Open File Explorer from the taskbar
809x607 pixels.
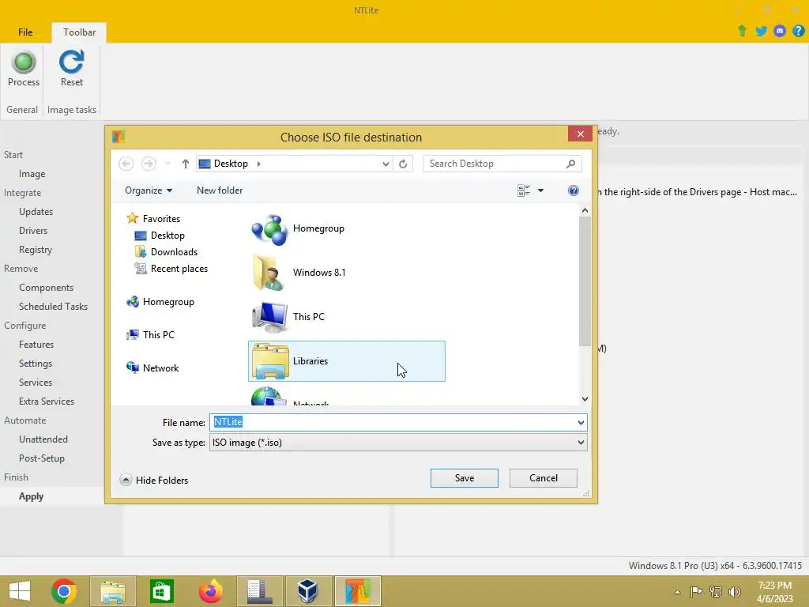point(113,591)
